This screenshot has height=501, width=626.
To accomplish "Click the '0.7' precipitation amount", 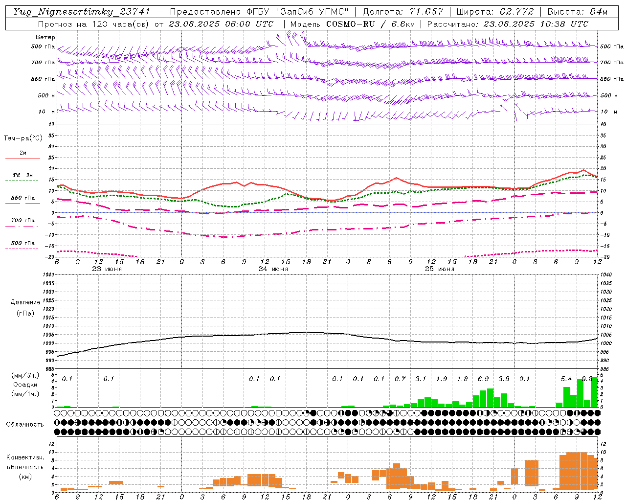I will pyautogui.click(x=400, y=379).
